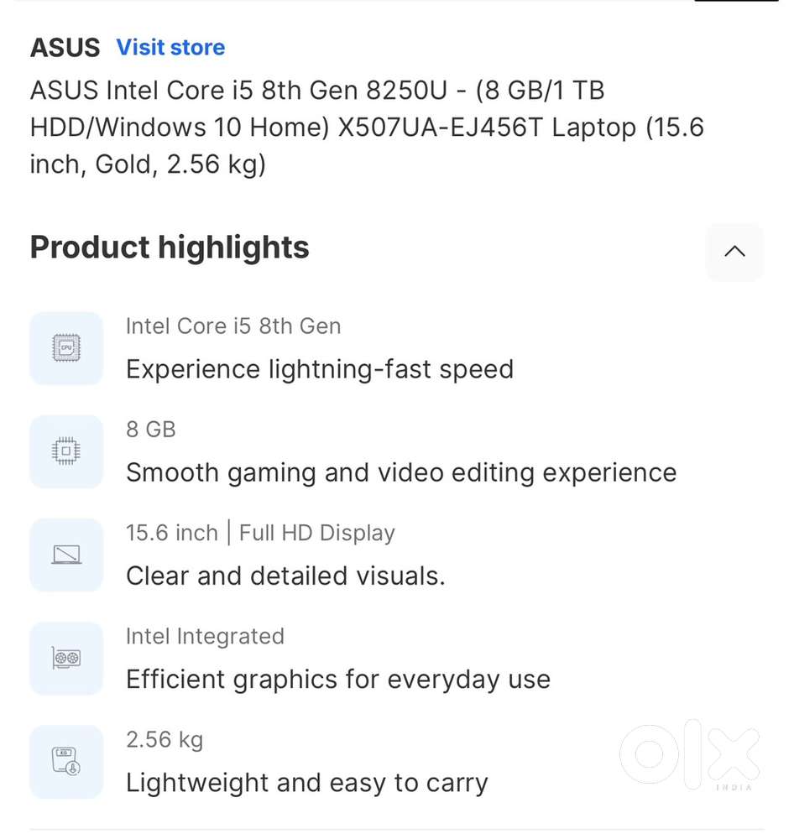
Task: Click the Intel Core i5 8th Gen label
Action: click(233, 326)
